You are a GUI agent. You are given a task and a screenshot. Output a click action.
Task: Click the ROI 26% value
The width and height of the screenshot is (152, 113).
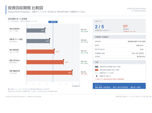(x=84, y=40)
